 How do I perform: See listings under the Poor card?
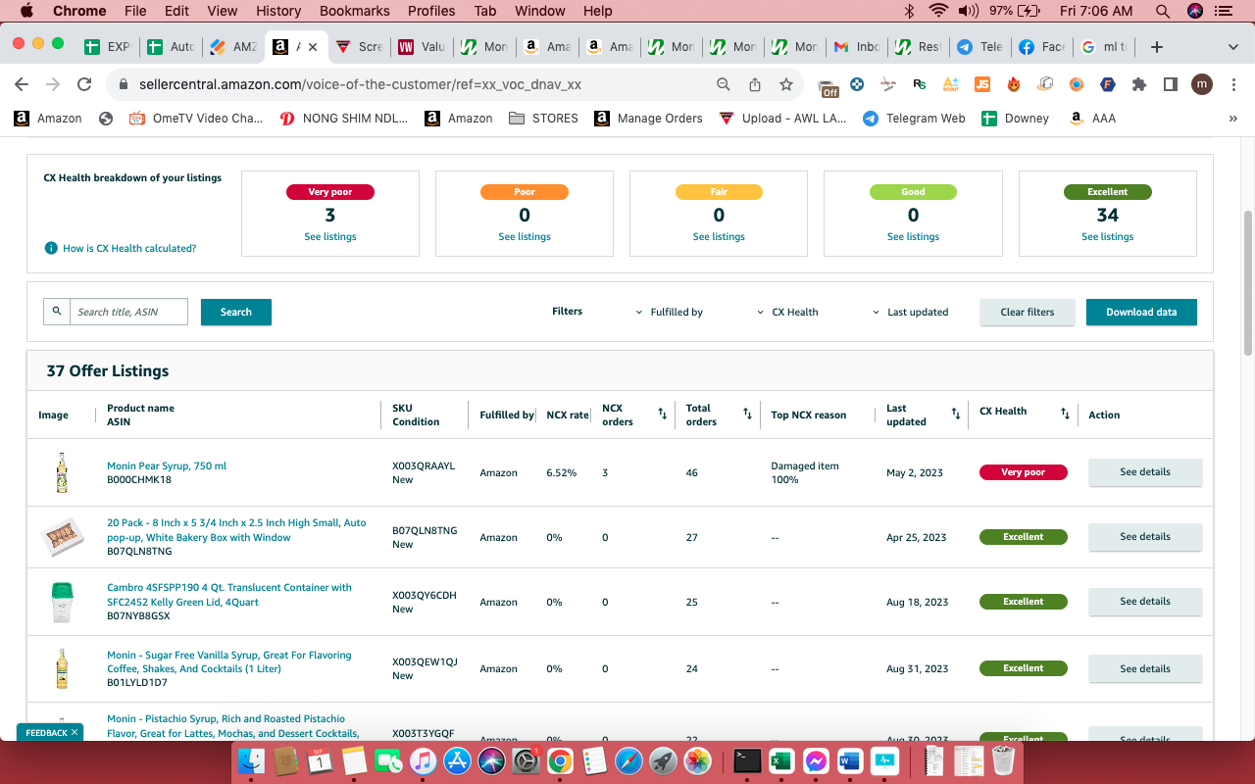(x=525, y=236)
